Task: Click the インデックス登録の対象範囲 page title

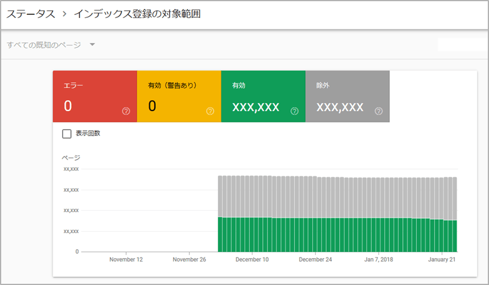Action: [137, 14]
